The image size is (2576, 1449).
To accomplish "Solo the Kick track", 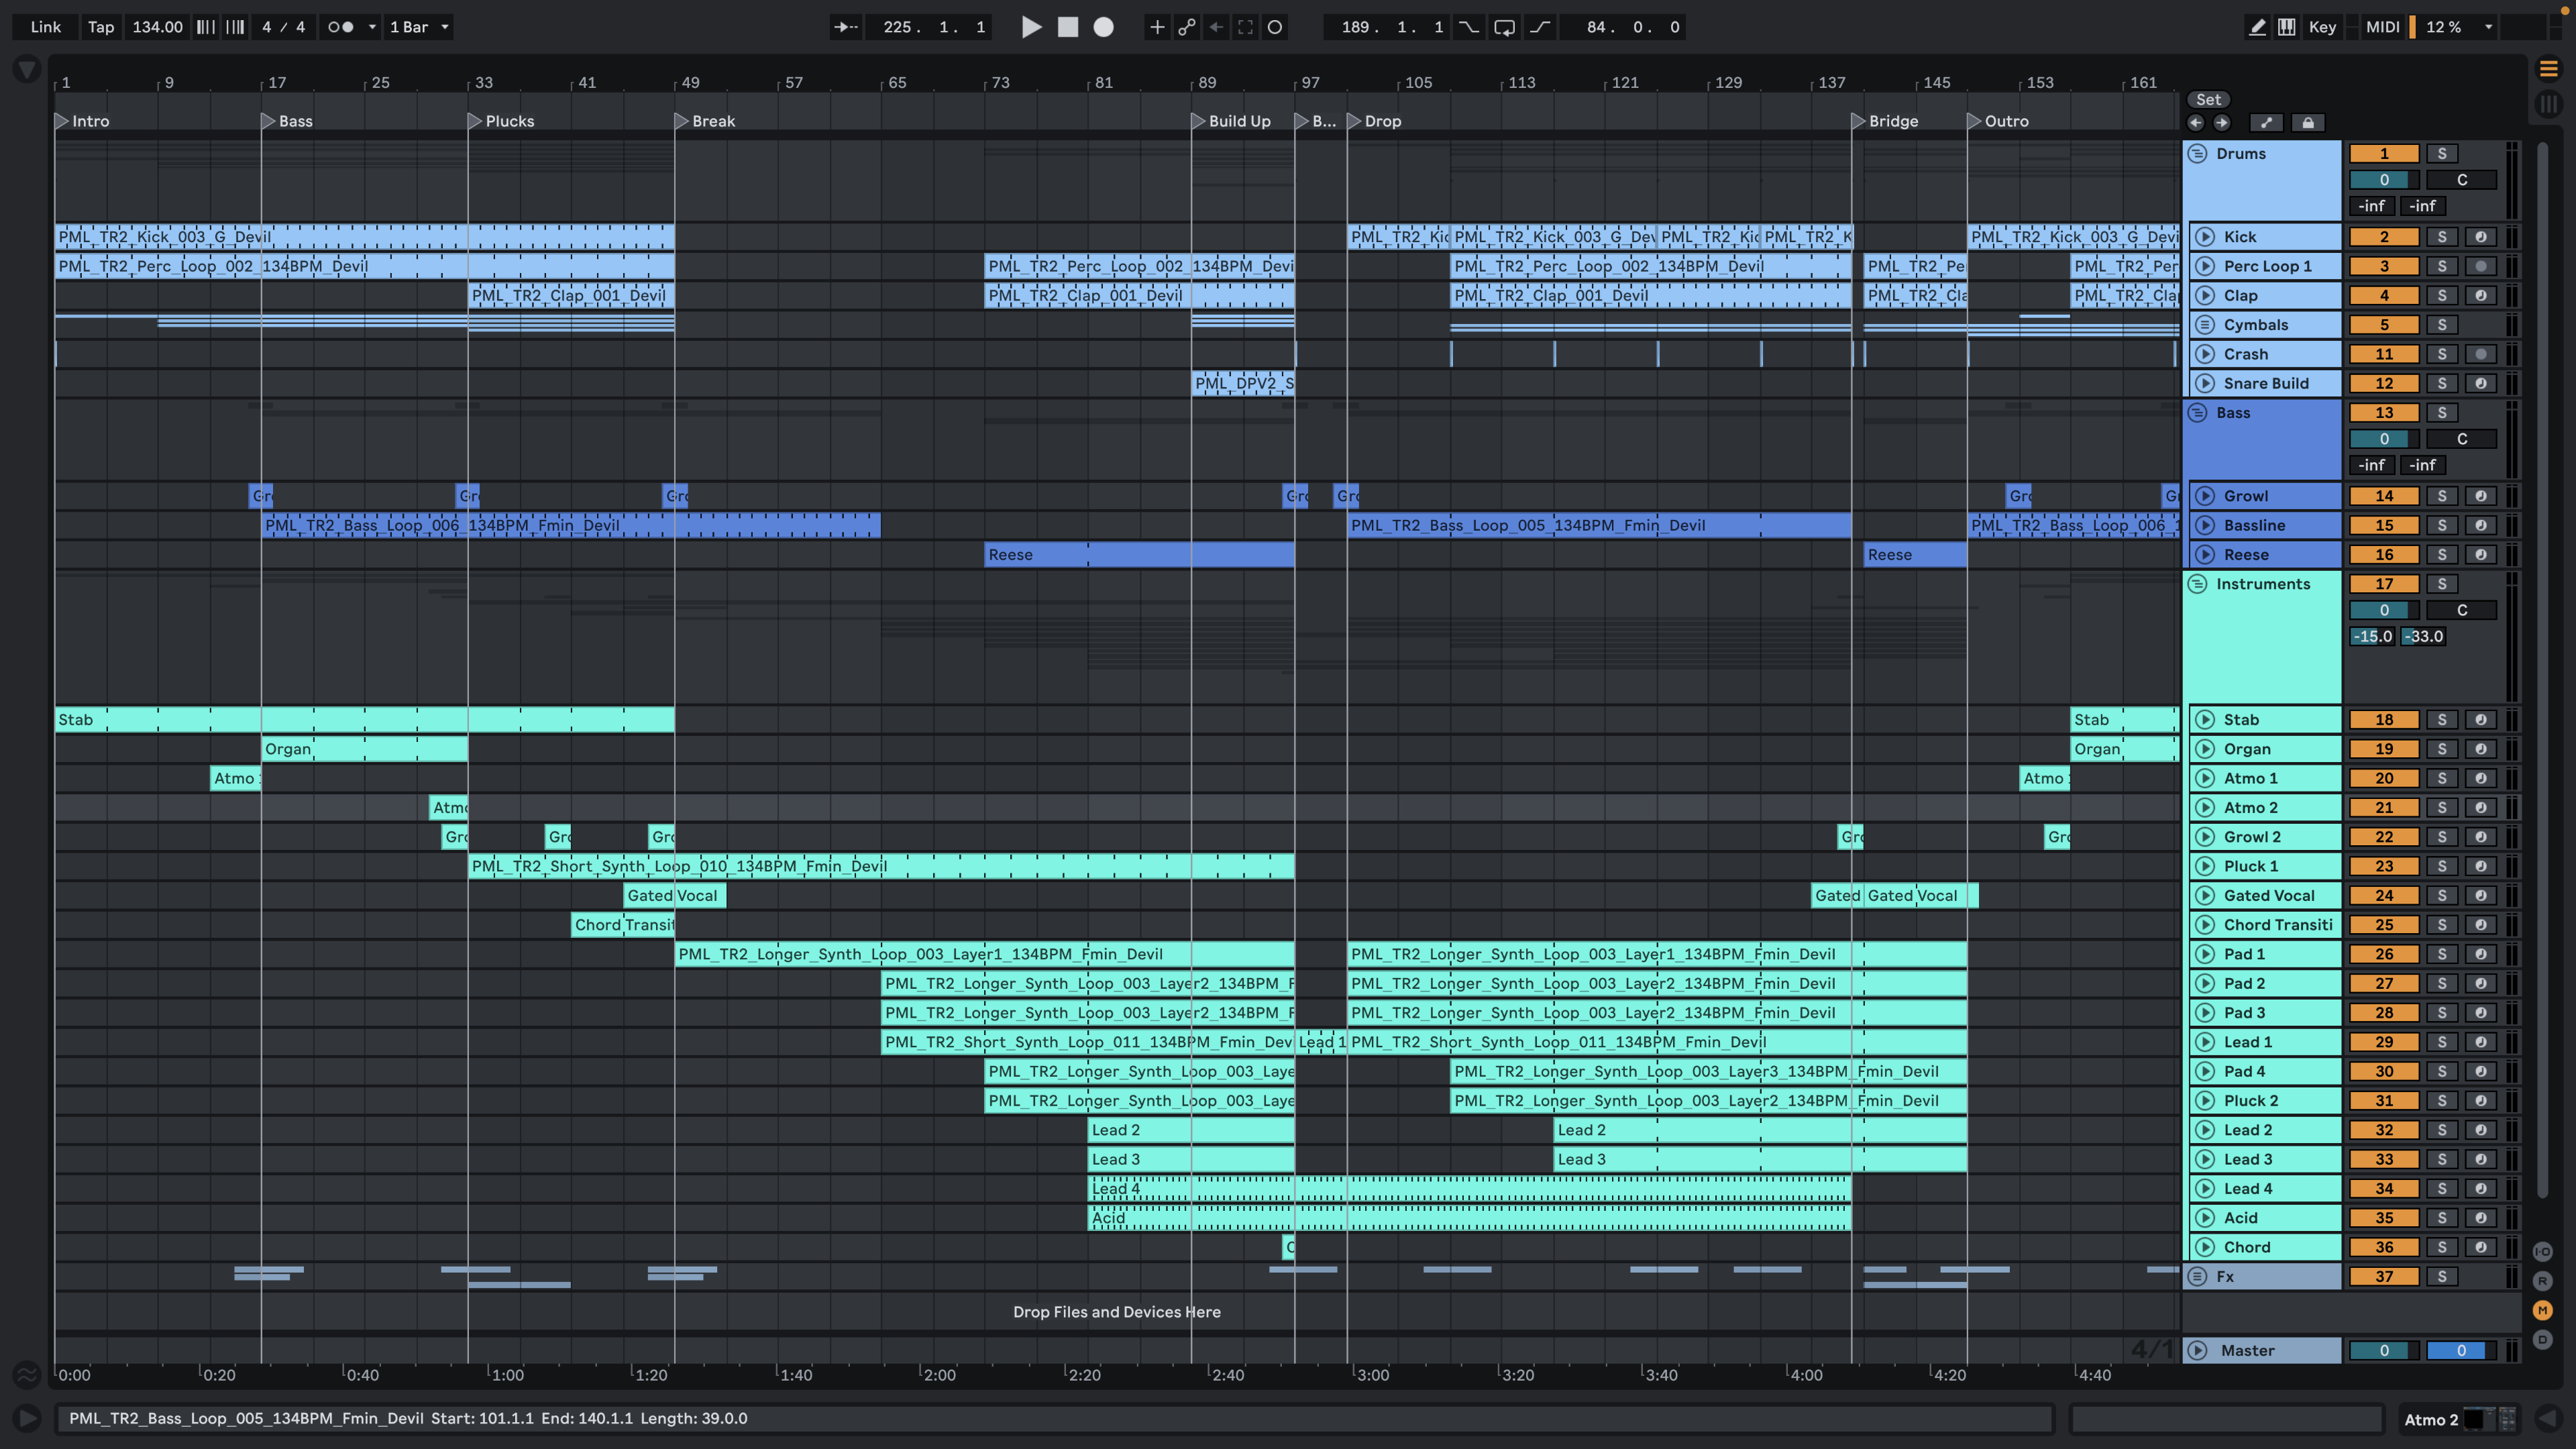I will (2442, 237).
